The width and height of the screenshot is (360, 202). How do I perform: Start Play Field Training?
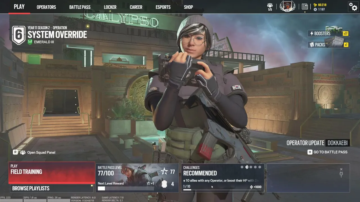coord(52,173)
